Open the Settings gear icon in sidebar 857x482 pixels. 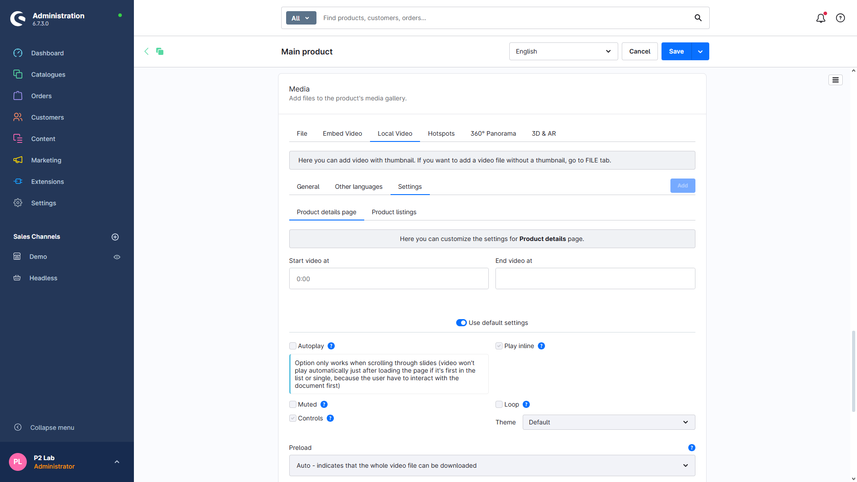pos(18,203)
